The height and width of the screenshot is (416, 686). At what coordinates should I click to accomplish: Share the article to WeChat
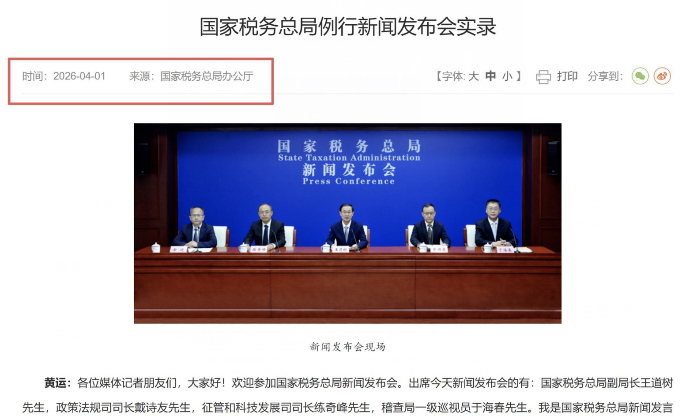(x=640, y=76)
